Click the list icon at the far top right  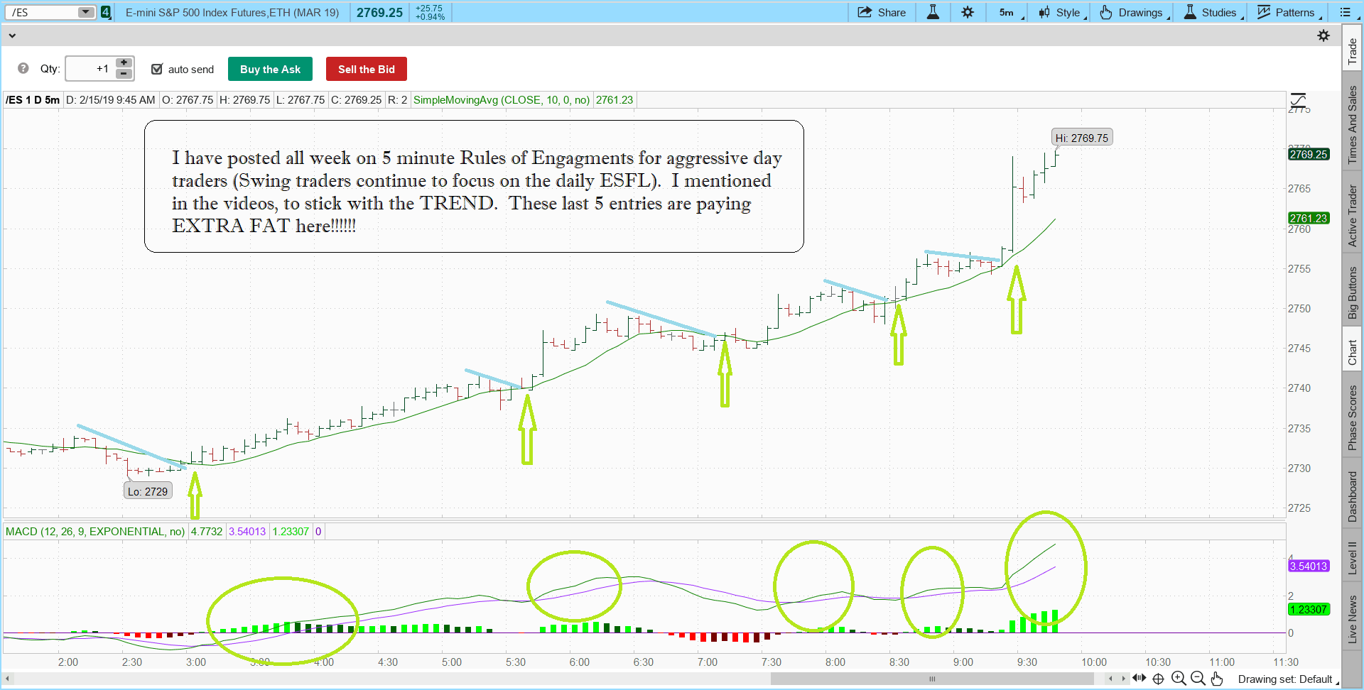[1347, 12]
